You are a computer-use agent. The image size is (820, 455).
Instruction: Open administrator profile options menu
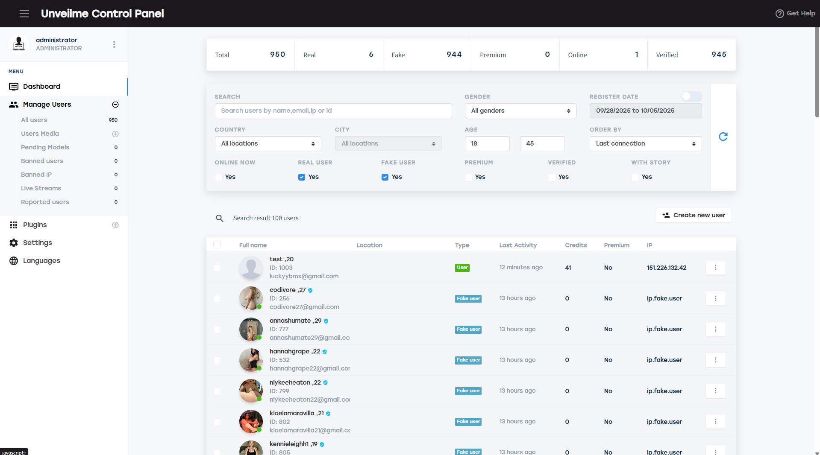(114, 44)
